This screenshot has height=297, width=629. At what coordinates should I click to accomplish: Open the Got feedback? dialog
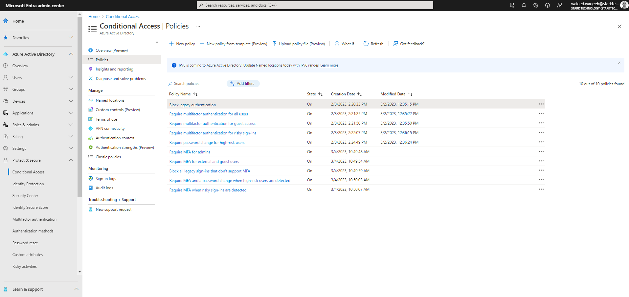point(409,44)
